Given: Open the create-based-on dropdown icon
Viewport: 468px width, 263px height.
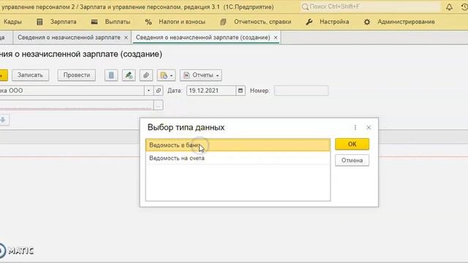Looking at the screenshot, I should click(166, 75).
